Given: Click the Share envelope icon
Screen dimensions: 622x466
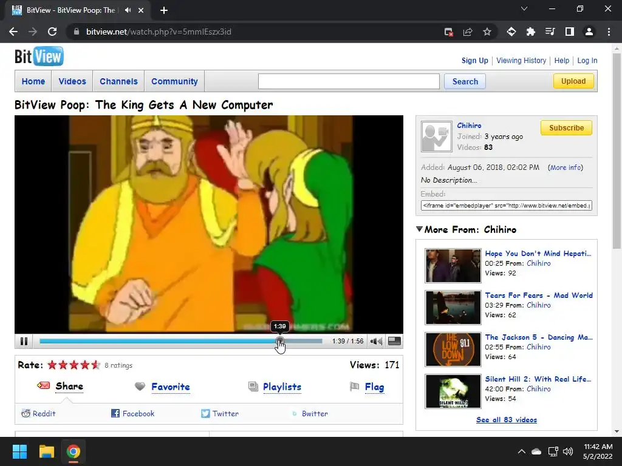Looking at the screenshot, I should tap(43, 385).
